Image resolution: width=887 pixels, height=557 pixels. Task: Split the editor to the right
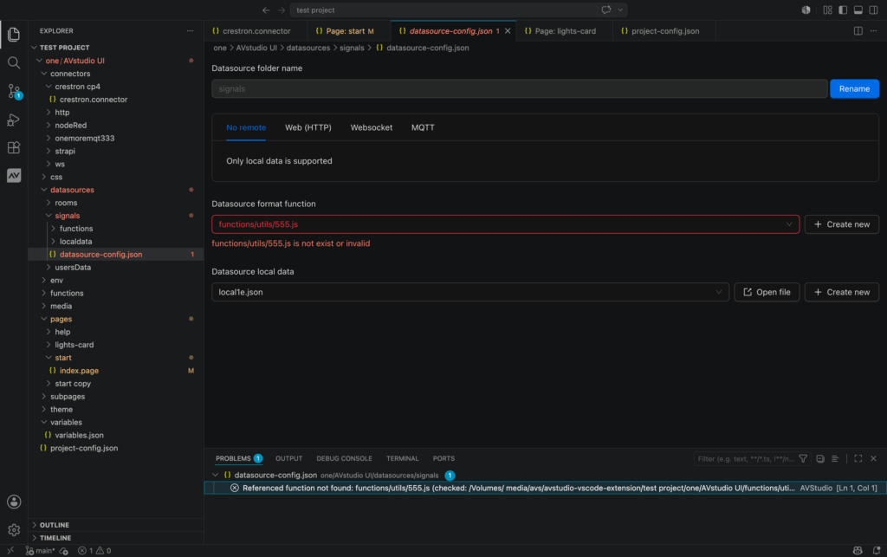(858, 31)
